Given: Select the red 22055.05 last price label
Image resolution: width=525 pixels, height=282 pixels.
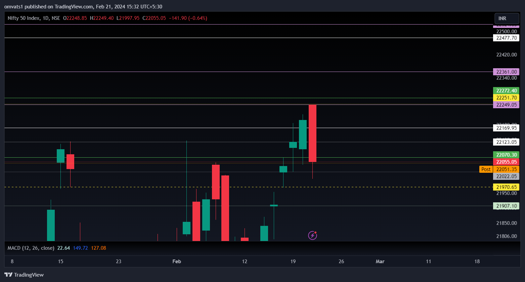Looking at the screenshot, I should point(506,162).
